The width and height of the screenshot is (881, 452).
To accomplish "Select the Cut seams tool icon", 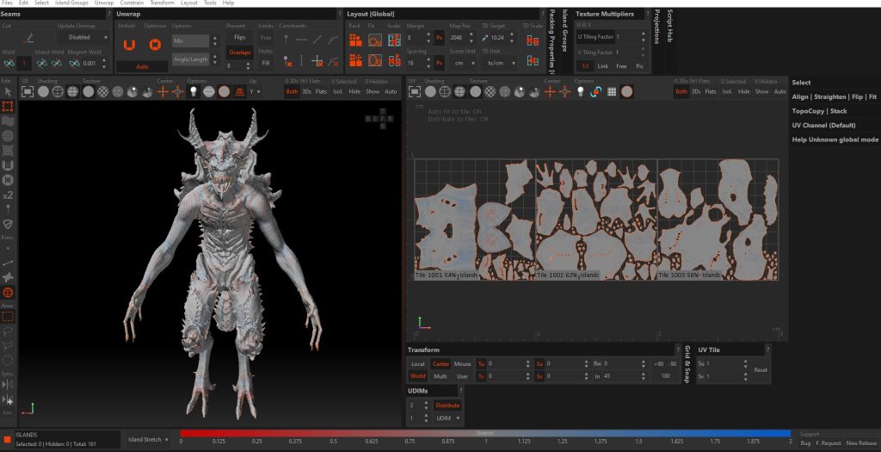I will [x=27, y=39].
